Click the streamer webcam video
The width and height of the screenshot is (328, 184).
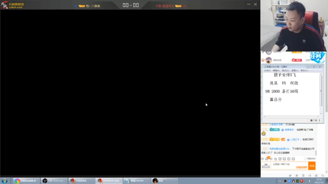[294, 26]
